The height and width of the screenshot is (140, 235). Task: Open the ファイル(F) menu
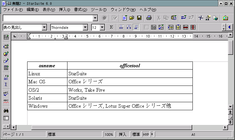(13, 10)
